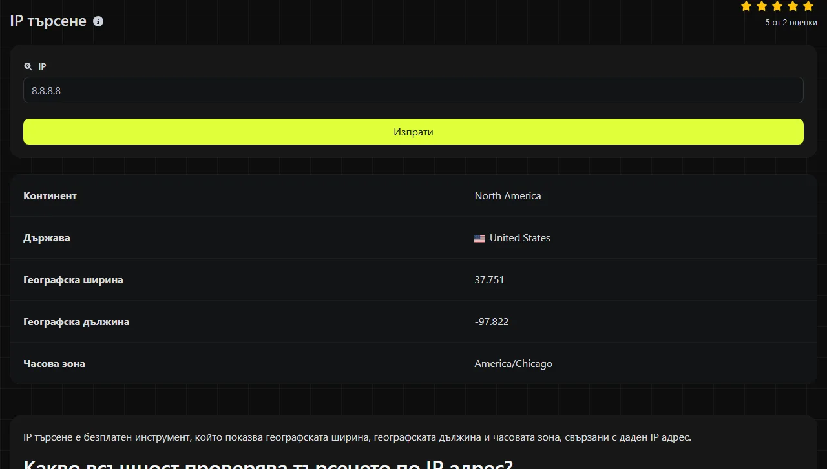
Task: Click the IP input field containing 8.8.8.8
Action: point(413,90)
